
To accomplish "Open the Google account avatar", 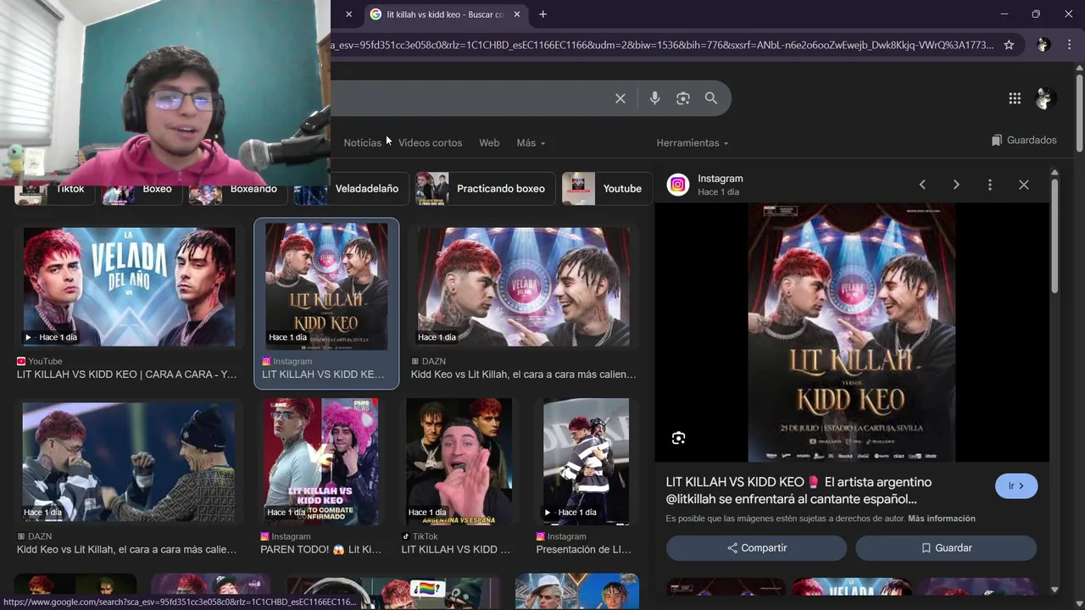I will click(1045, 98).
